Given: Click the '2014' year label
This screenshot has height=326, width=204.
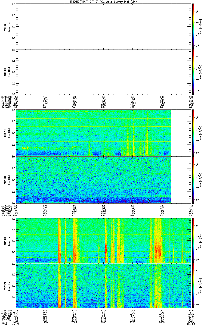Looking at the screenshot, I should click(x=4, y=324).
